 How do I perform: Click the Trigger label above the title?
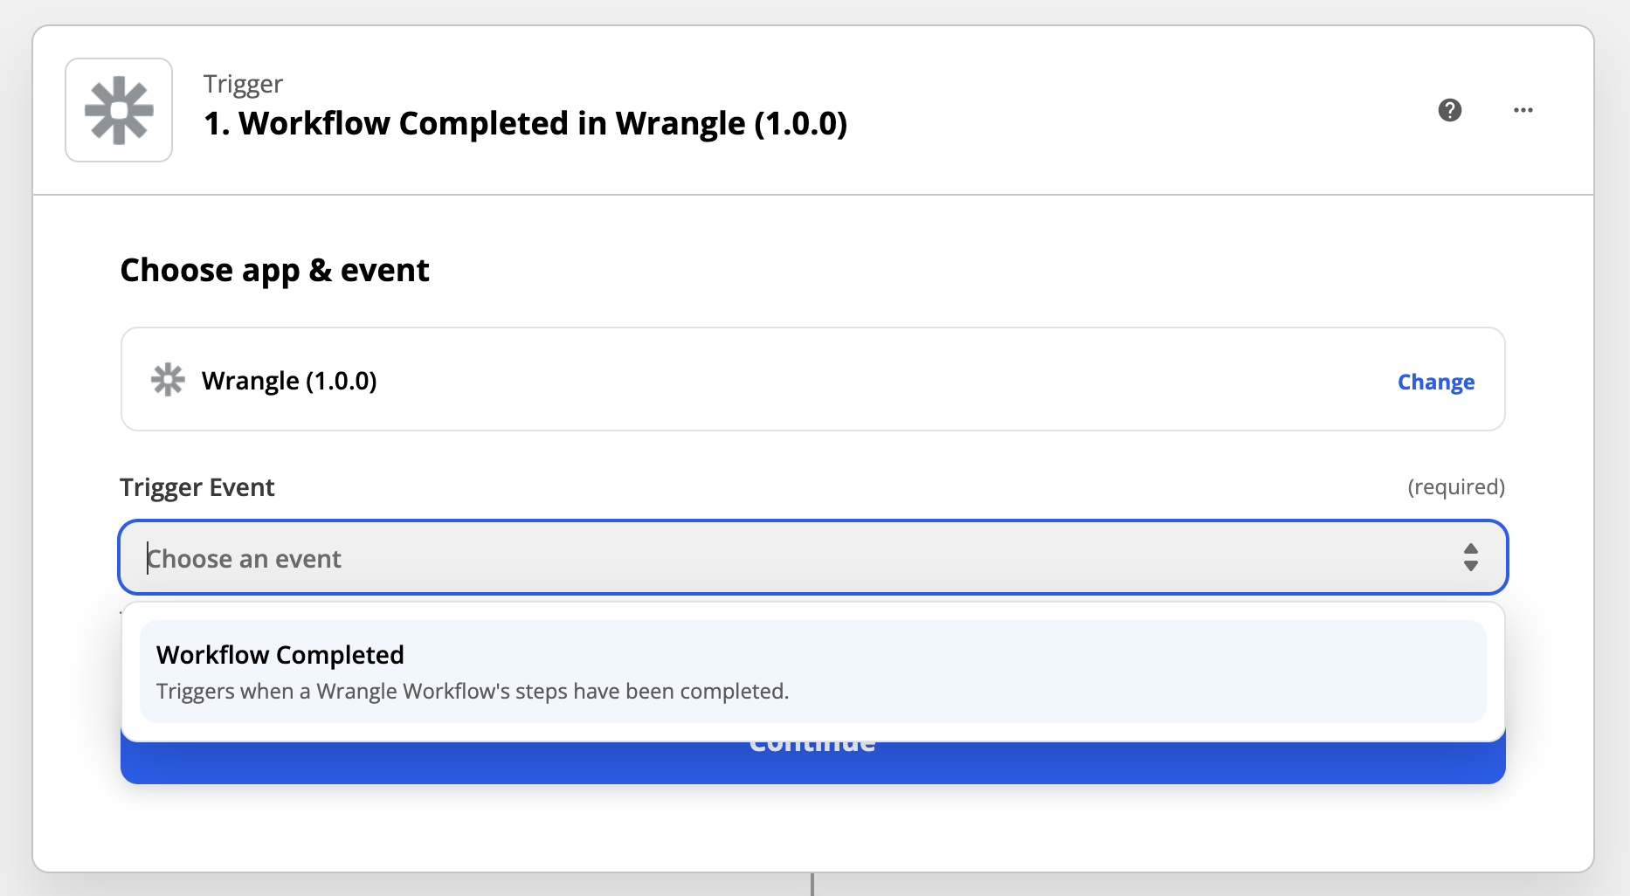(243, 84)
